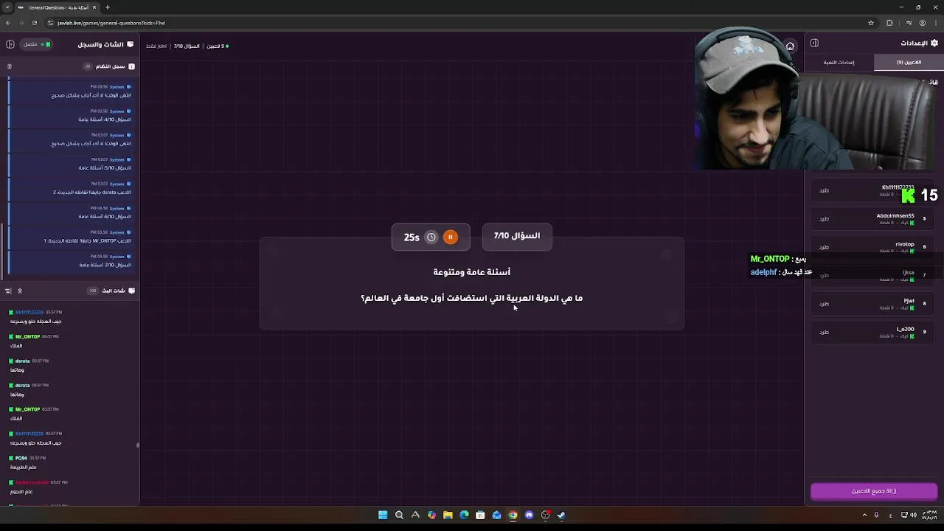Viewport: 944px width, 531px height.
Task: Open File Explorer from the taskbar
Action: (448, 515)
